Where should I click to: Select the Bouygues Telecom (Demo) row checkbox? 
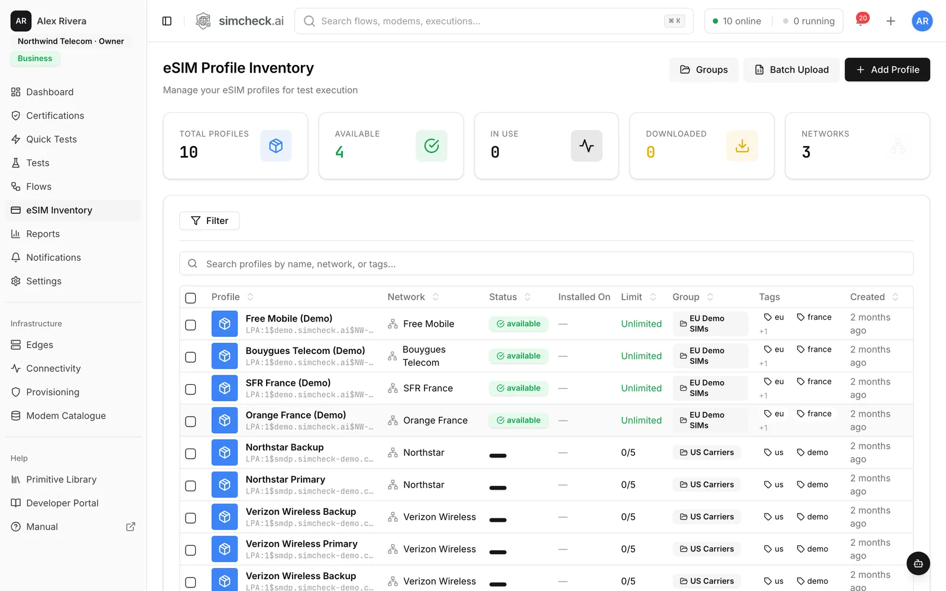coord(190,357)
